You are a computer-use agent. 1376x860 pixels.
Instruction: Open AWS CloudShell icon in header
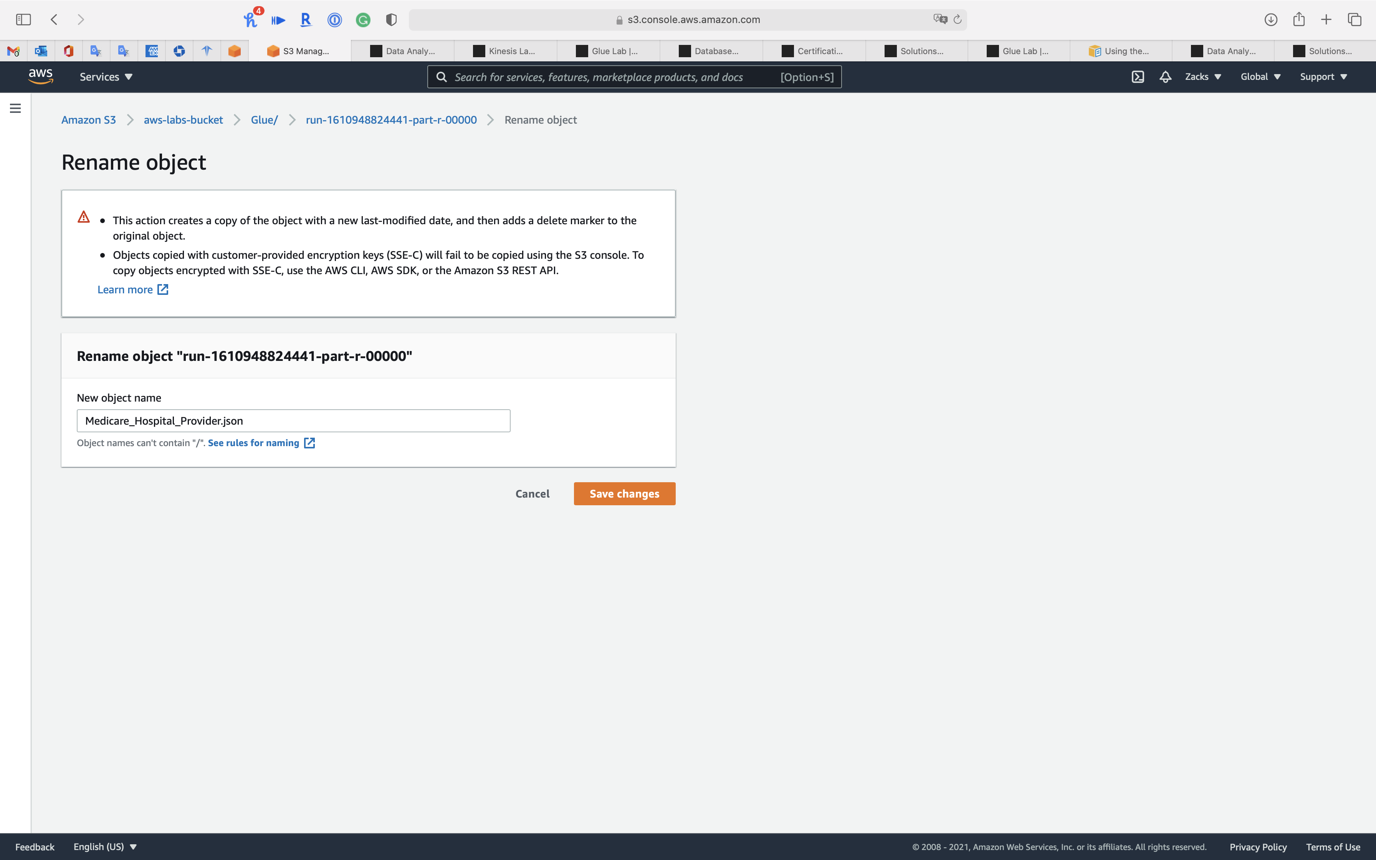click(x=1137, y=77)
